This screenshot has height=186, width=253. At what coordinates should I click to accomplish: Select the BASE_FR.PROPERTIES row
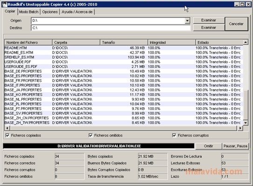pos(123,81)
